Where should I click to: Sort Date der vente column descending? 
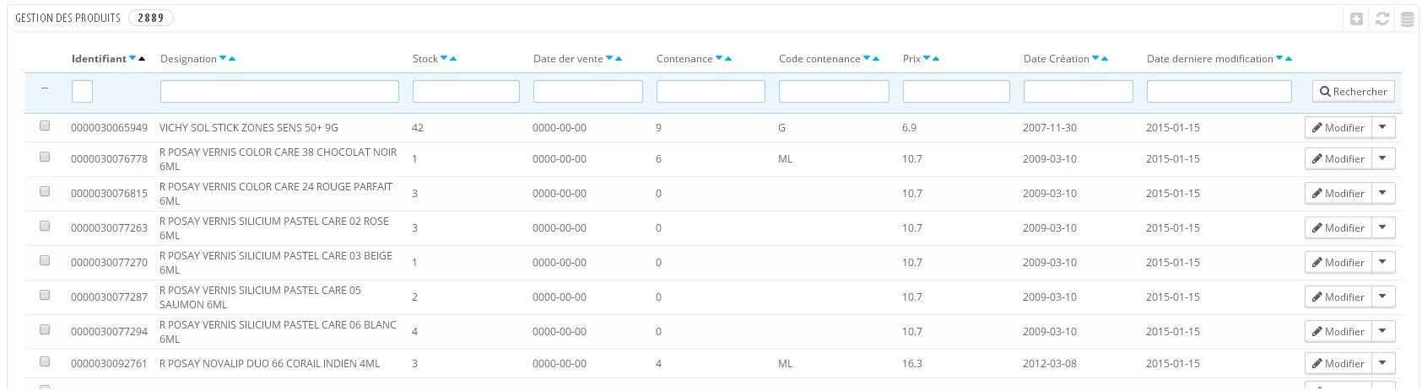[609, 59]
